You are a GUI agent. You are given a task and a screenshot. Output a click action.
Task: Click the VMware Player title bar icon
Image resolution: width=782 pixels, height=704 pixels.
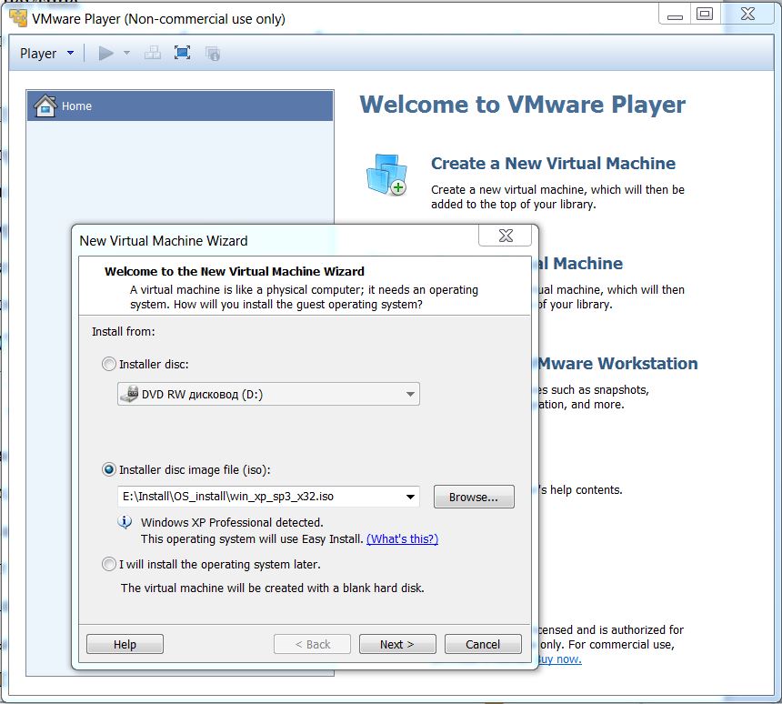pyautogui.click(x=17, y=18)
